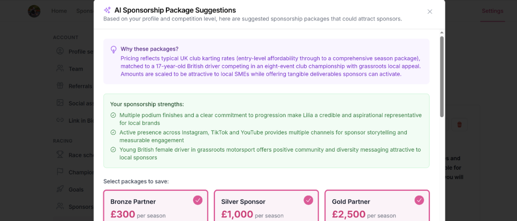Switch to the Settings tab
Image resolution: width=517 pixels, height=221 pixels.
pyautogui.click(x=492, y=11)
